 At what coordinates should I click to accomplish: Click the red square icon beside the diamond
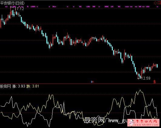159,3
